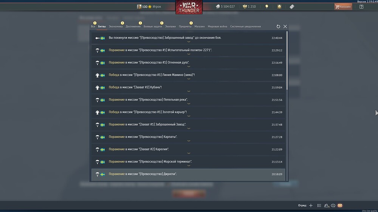The height and width of the screenshot is (212, 378).
Task: Click timestamp 22:40:44
Action: pos(277,38)
